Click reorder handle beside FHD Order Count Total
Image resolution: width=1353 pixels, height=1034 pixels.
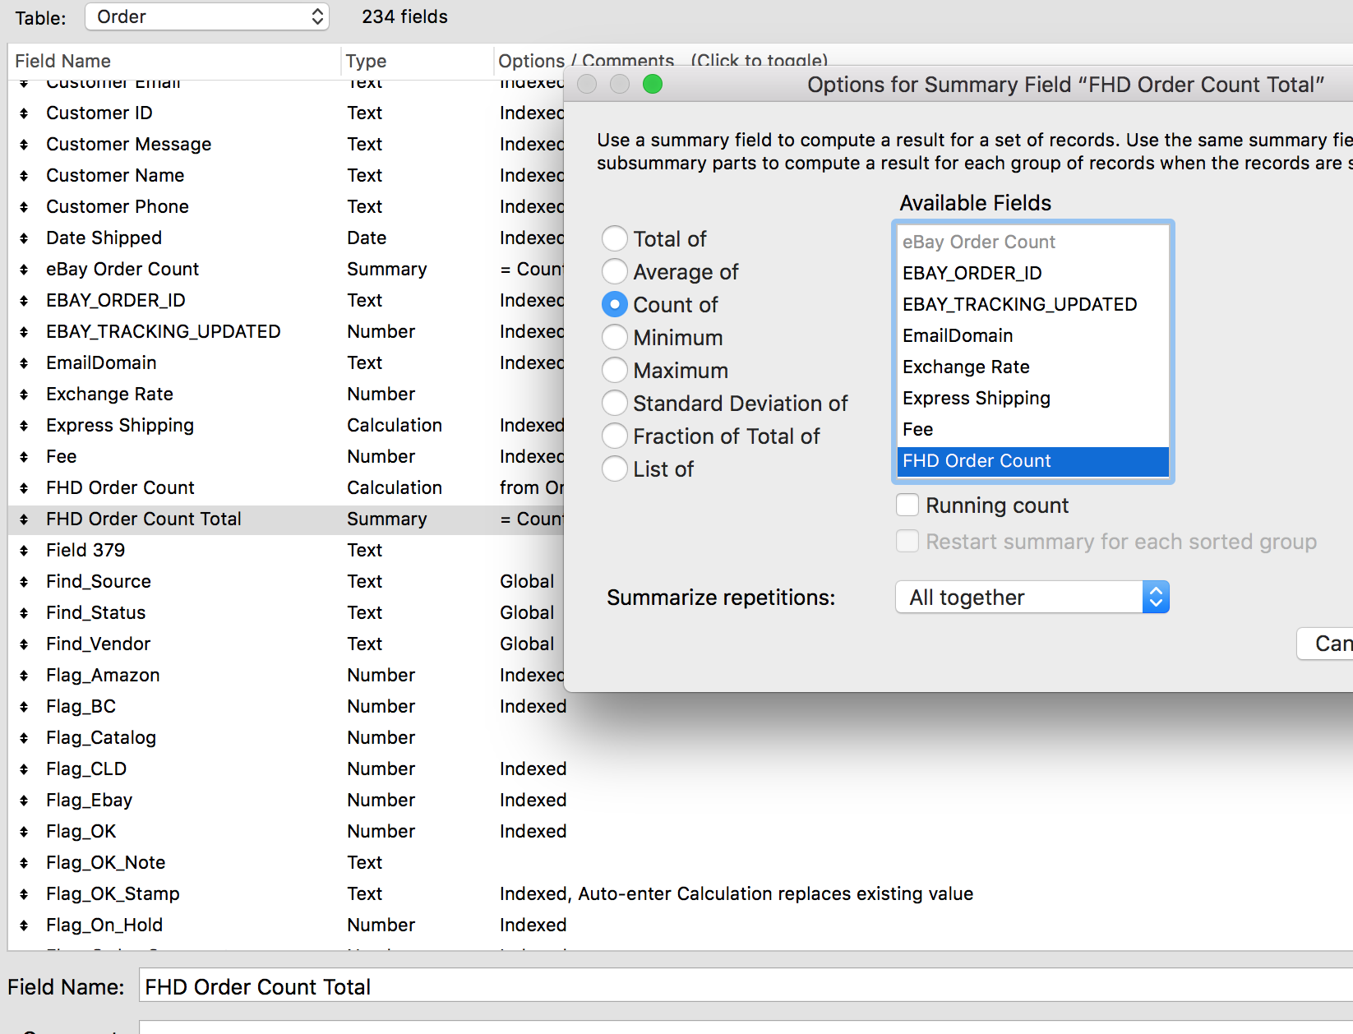pyautogui.click(x=24, y=519)
